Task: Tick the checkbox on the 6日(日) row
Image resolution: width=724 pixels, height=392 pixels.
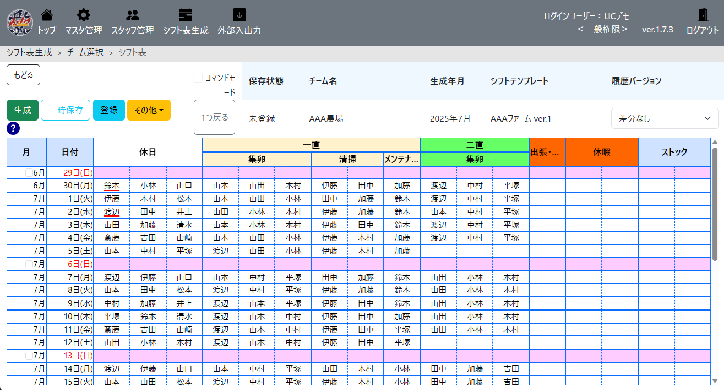Action: pos(29,264)
